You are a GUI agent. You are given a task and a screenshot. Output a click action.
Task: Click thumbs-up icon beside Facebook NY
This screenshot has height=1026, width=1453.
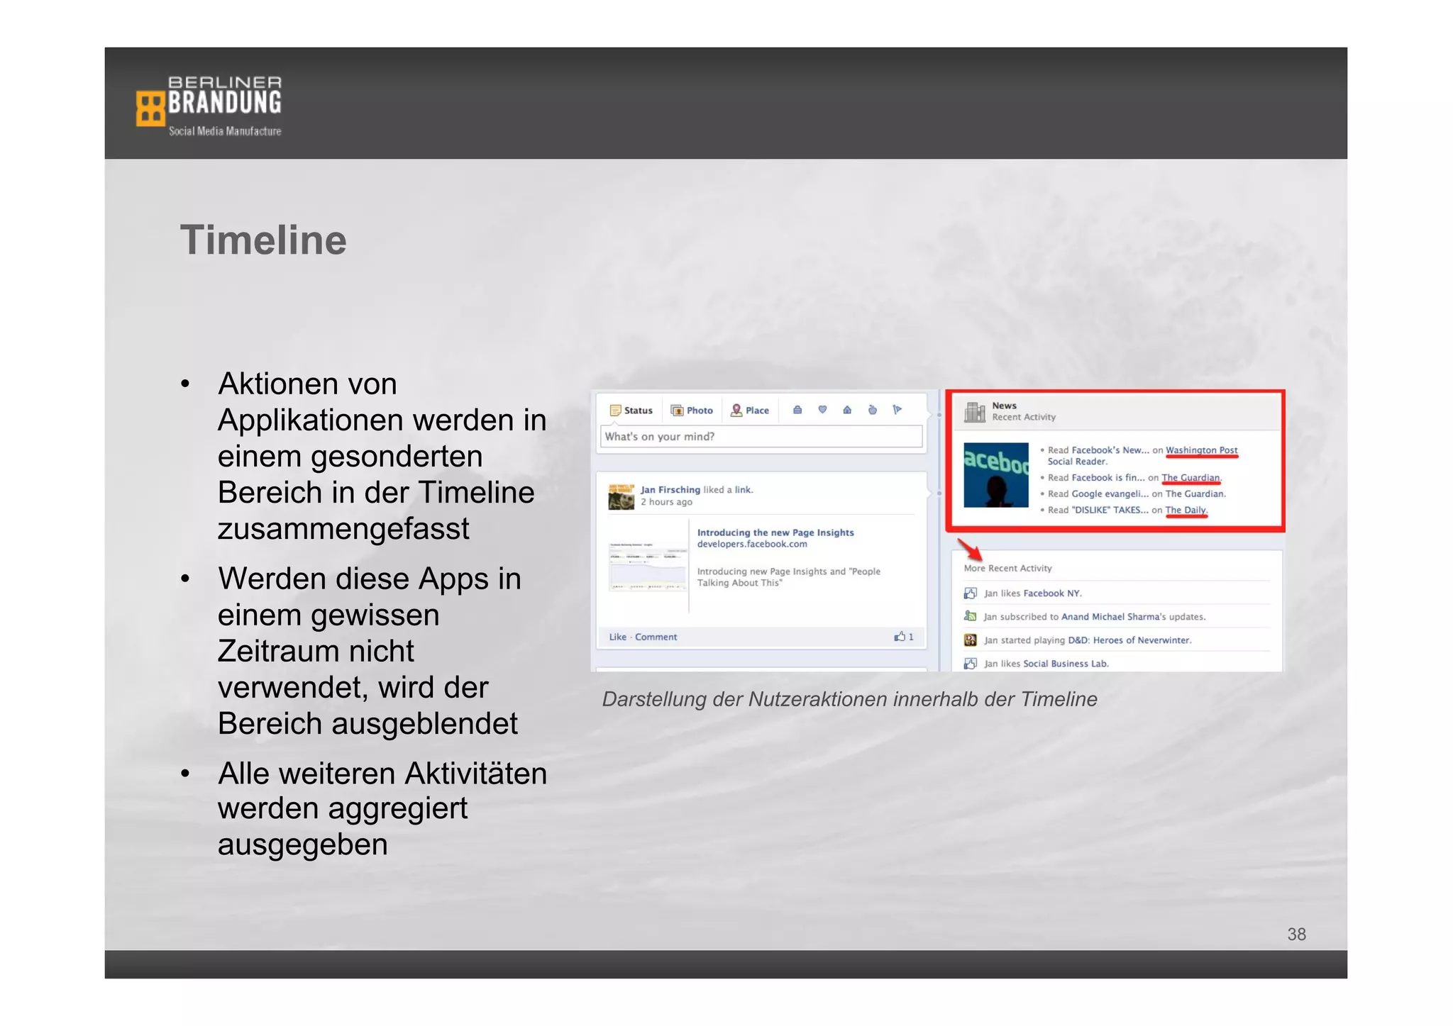(970, 593)
